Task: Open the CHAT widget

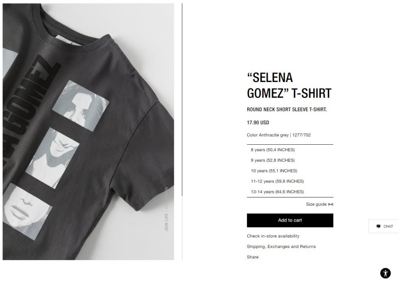Action: pyautogui.click(x=384, y=226)
